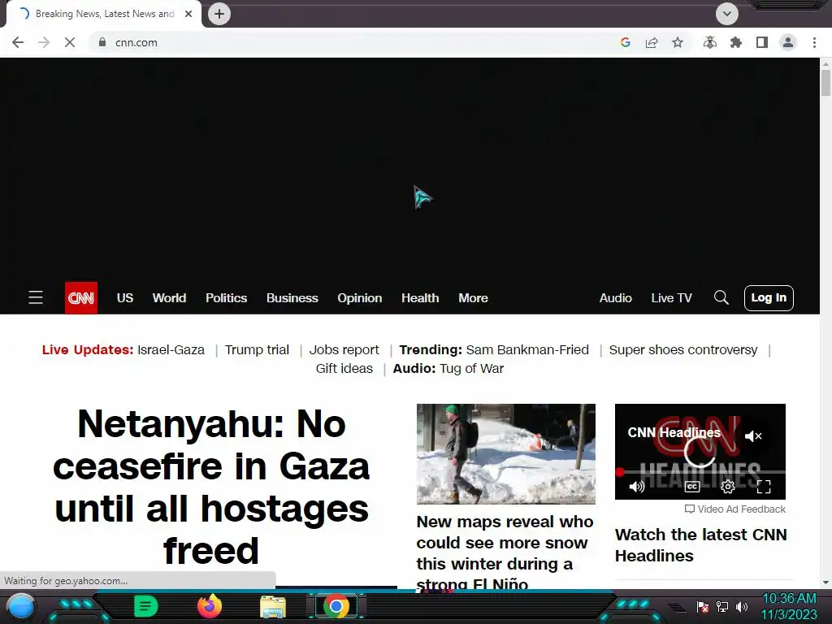Open the Trump trial link
The width and height of the screenshot is (832, 624).
257,350
